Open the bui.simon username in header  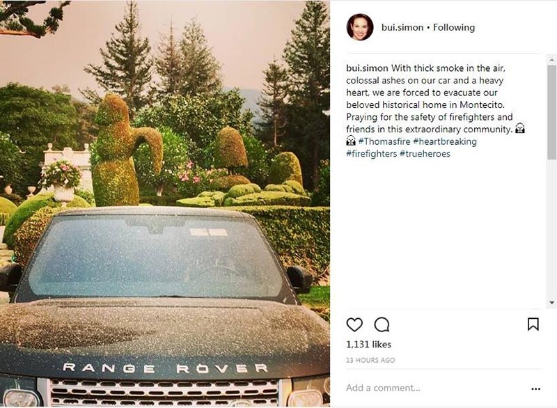tap(402, 27)
